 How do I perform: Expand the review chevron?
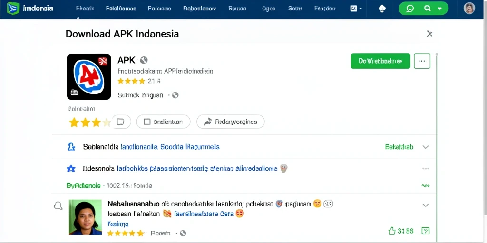tap(426, 205)
